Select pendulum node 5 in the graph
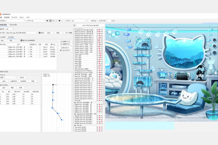The width and height of the screenshot is (218, 145). tap(61, 120)
